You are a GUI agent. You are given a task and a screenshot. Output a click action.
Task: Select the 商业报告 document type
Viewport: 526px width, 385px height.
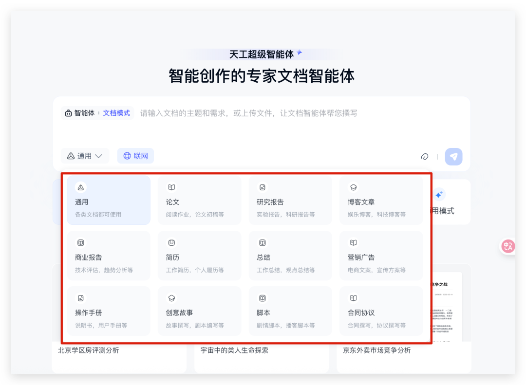109,256
